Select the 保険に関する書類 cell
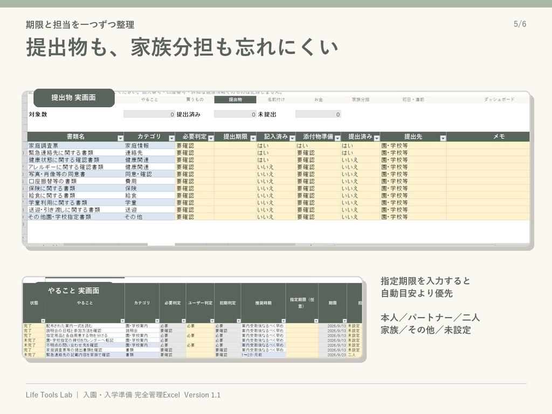This screenshot has width=552, height=414. click(x=75, y=188)
